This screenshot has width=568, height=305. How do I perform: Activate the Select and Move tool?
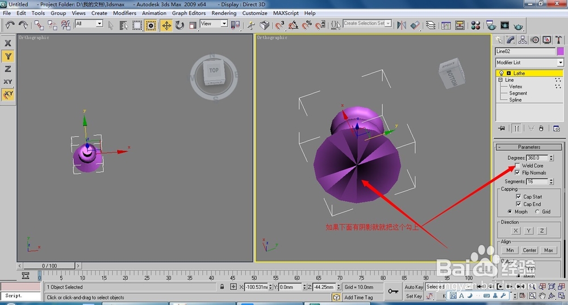(x=166, y=26)
